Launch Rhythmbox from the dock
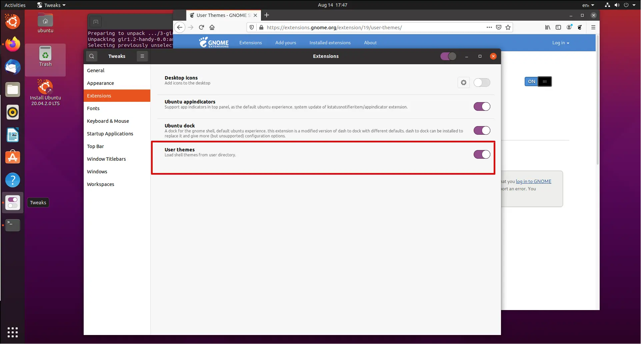 click(x=13, y=112)
